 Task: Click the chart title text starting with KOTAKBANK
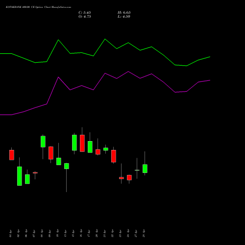pyautogui.click(x=38, y=7)
